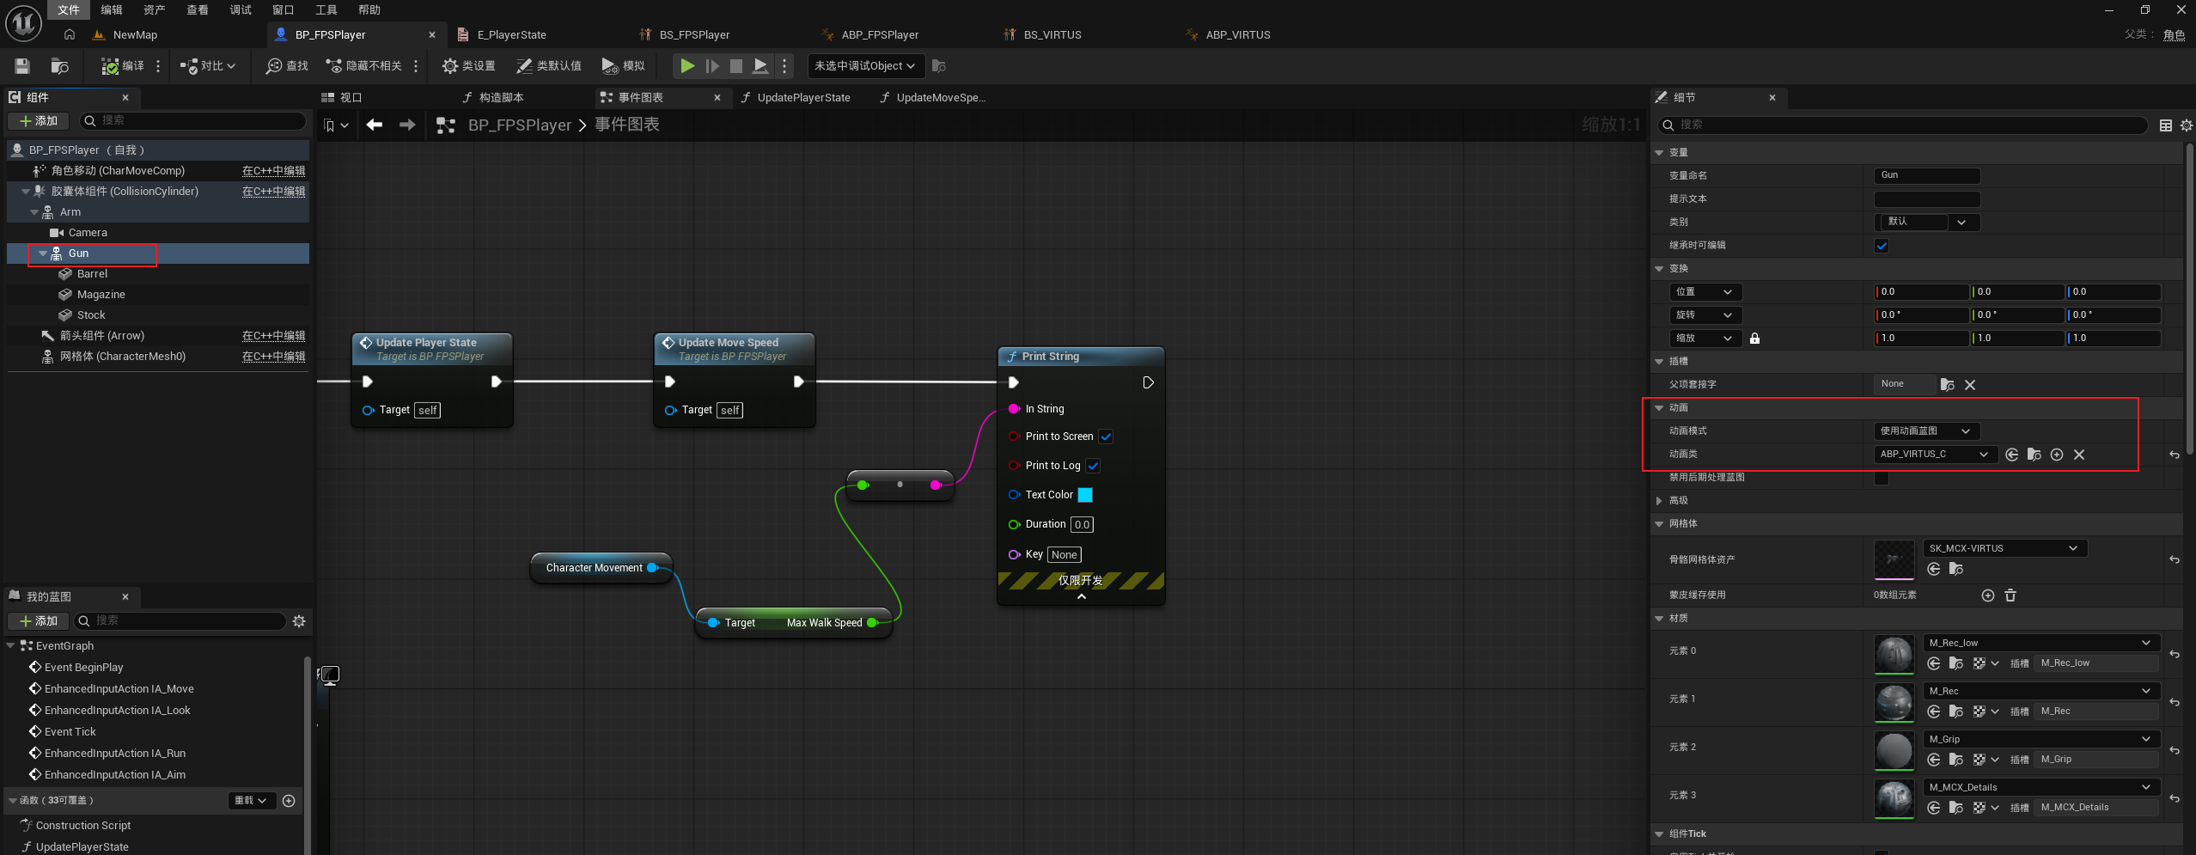Collapse the Arm component tree
The height and width of the screenshot is (855, 2196).
pyautogui.click(x=34, y=212)
